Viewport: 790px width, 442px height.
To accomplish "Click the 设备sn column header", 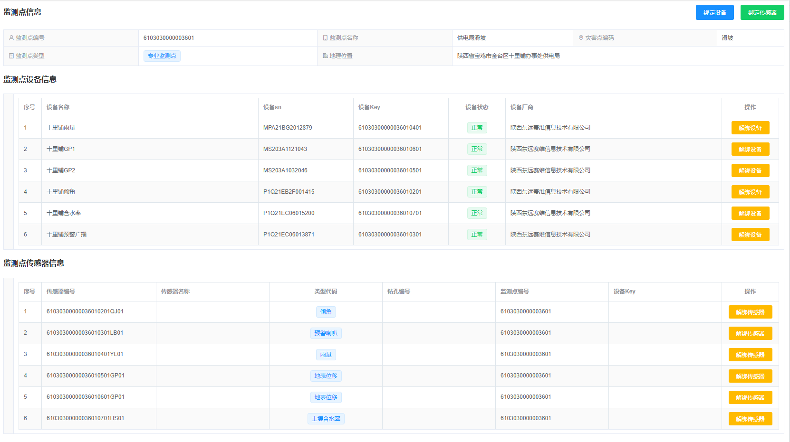I will coord(272,107).
